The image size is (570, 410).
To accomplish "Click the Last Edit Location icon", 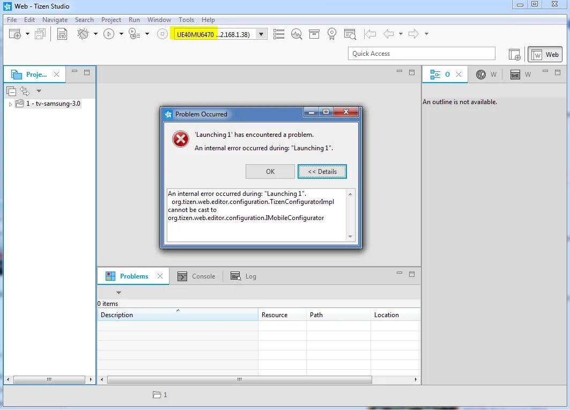I will 370,34.
